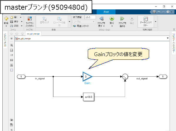Click the Fast Restart (高速リスタート) icon
This screenshot has height=131, width=176.
tap(75, 26)
